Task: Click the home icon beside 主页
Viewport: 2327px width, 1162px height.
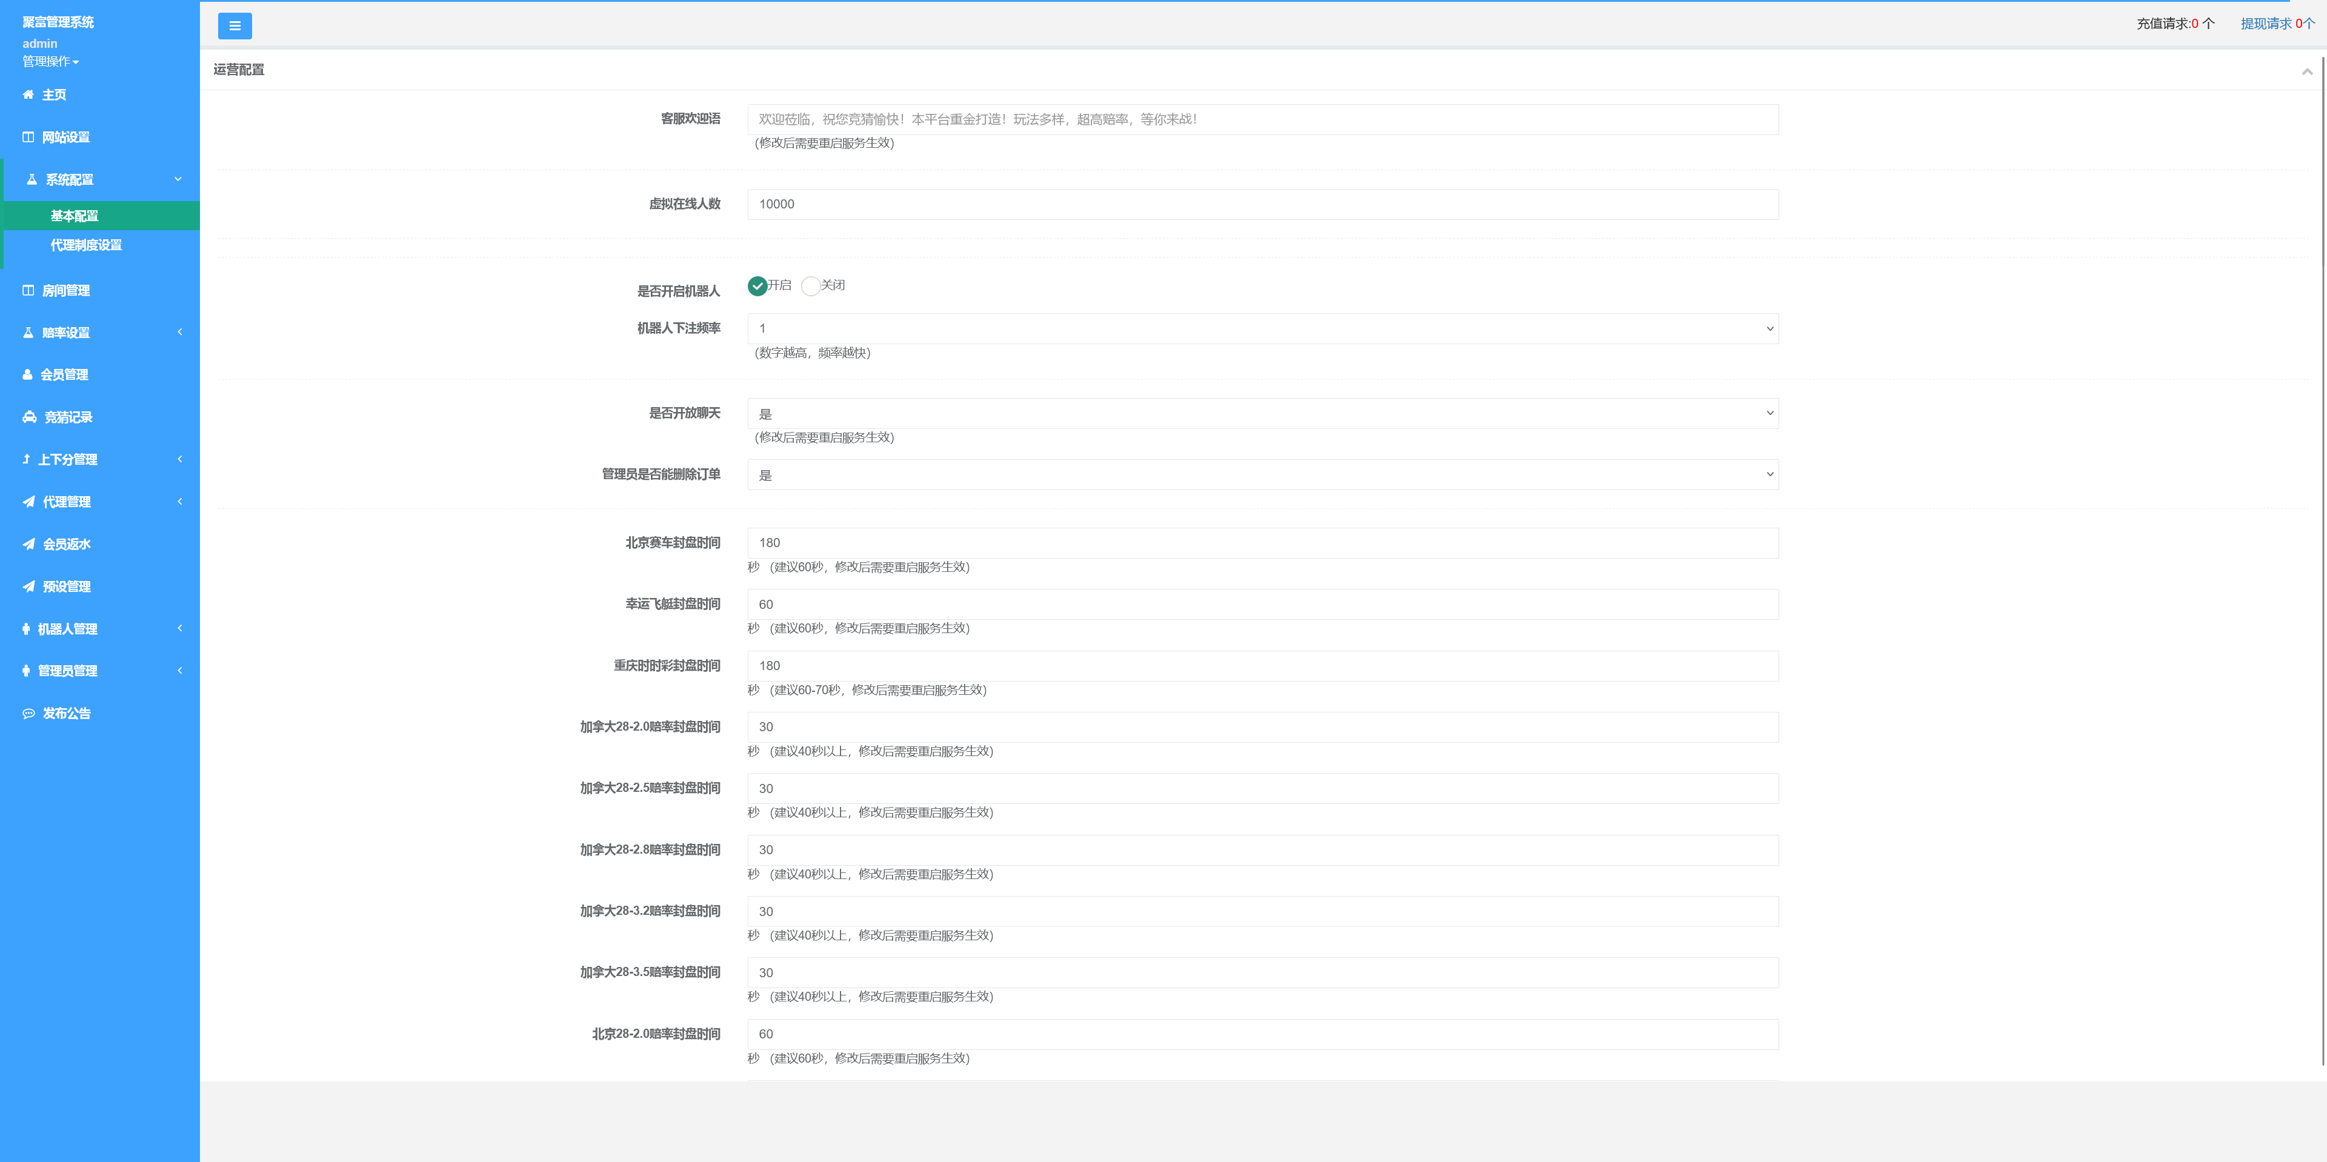Action: point(28,95)
